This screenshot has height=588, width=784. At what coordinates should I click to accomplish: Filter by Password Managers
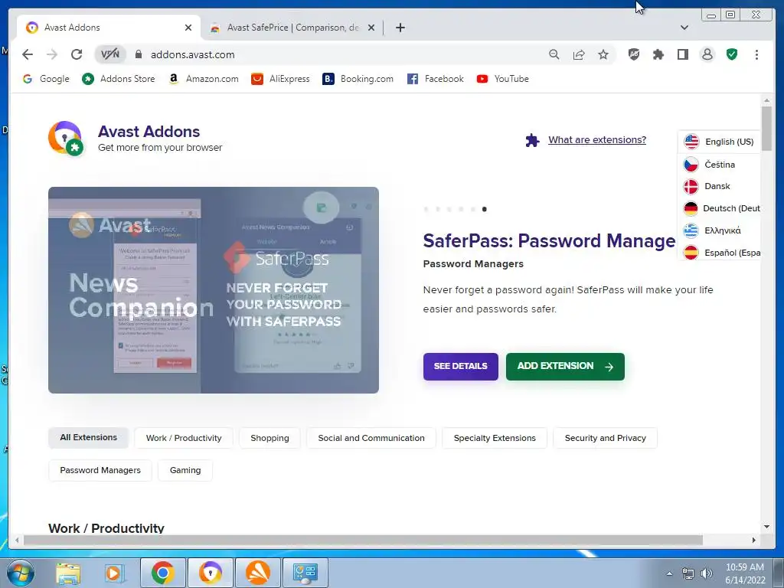click(x=100, y=471)
